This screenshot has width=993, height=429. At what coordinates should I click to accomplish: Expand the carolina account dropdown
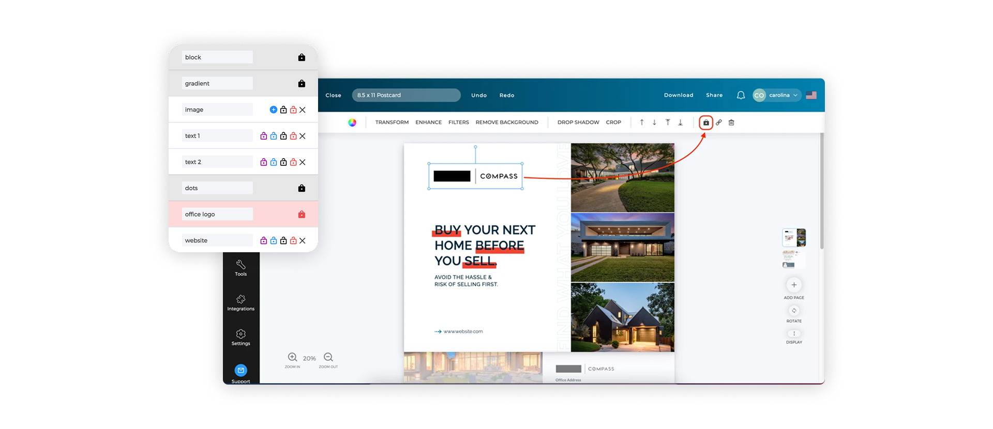coord(795,95)
